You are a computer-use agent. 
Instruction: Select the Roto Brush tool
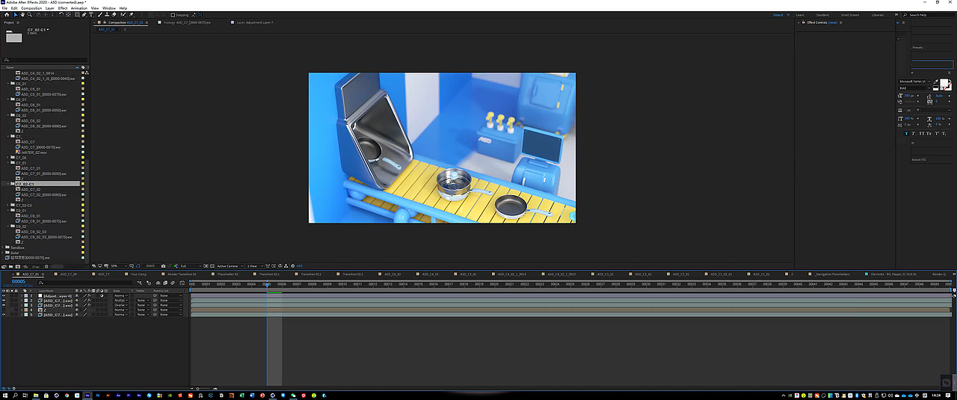coord(123,14)
